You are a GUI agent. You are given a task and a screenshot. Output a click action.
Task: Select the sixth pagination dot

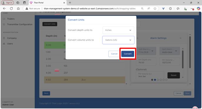(x=166, y=80)
